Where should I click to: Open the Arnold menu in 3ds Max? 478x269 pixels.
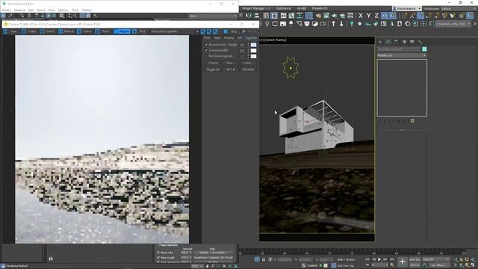click(302, 8)
